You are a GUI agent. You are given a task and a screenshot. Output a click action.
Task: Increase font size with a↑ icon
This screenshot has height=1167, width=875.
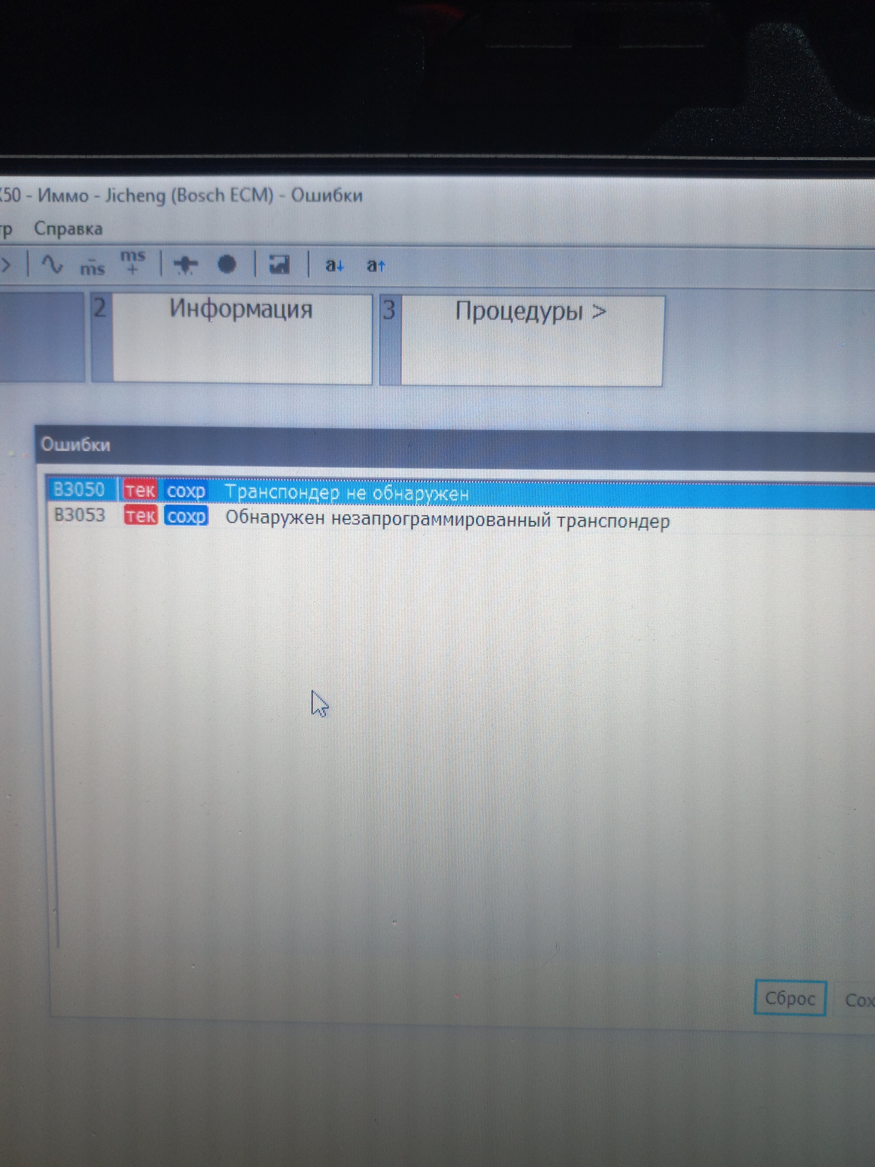375,265
